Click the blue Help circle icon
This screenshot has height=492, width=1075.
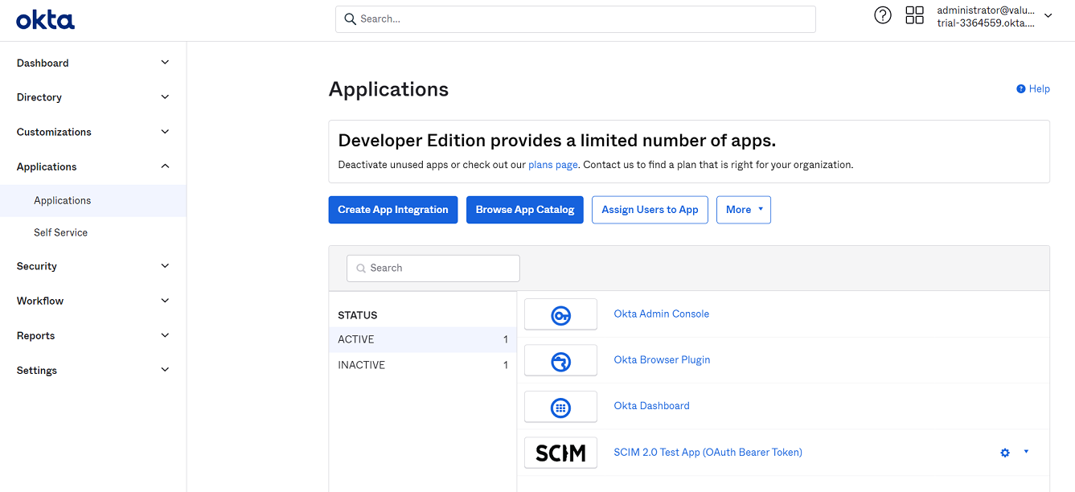tap(1021, 89)
